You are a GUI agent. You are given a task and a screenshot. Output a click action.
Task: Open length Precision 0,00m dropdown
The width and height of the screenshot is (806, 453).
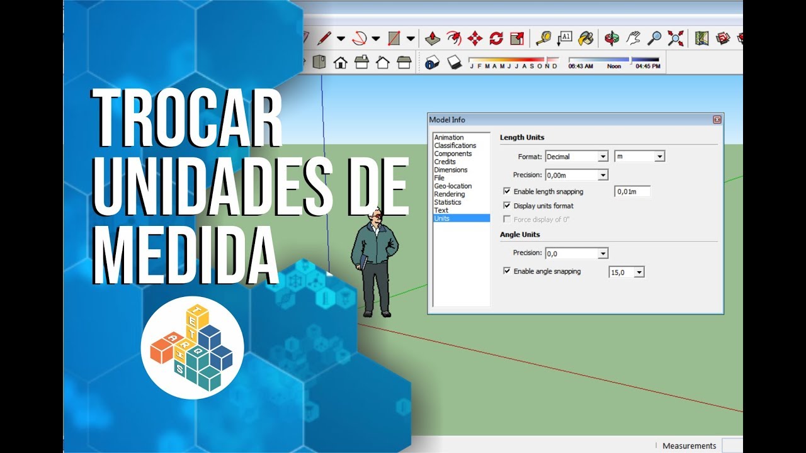point(577,175)
